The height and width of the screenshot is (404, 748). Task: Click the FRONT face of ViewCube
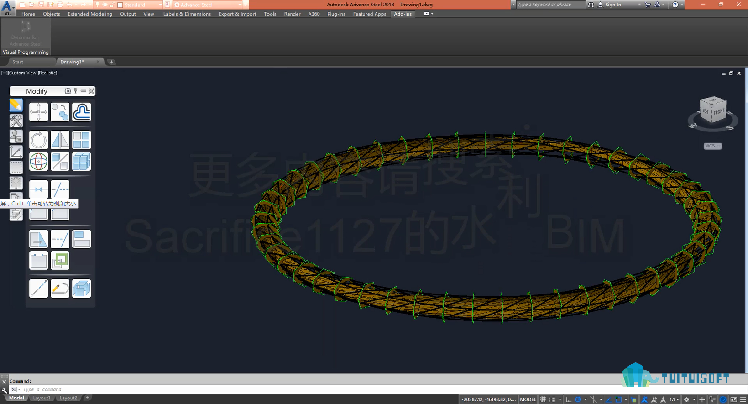[x=719, y=112]
